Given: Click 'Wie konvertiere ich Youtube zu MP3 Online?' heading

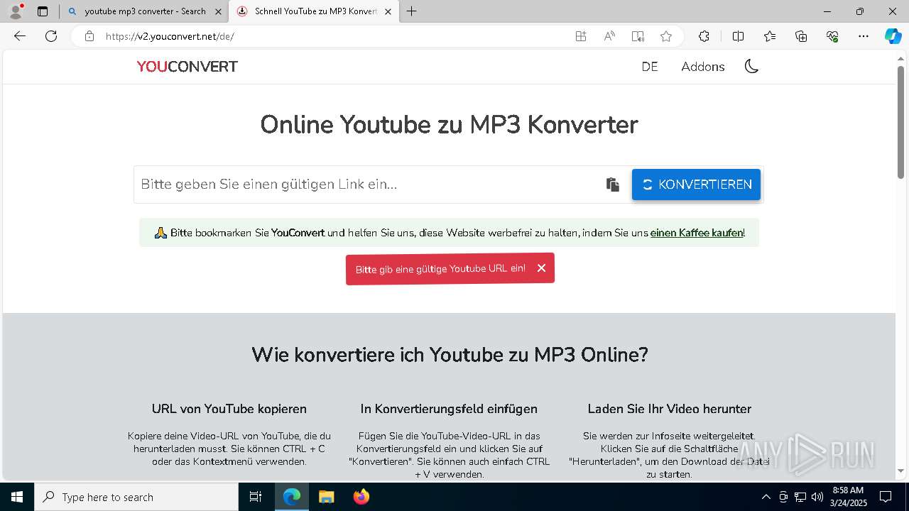Looking at the screenshot, I should click(x=450, y=354).
